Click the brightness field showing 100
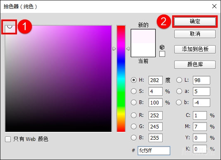 tap(156, 102)
